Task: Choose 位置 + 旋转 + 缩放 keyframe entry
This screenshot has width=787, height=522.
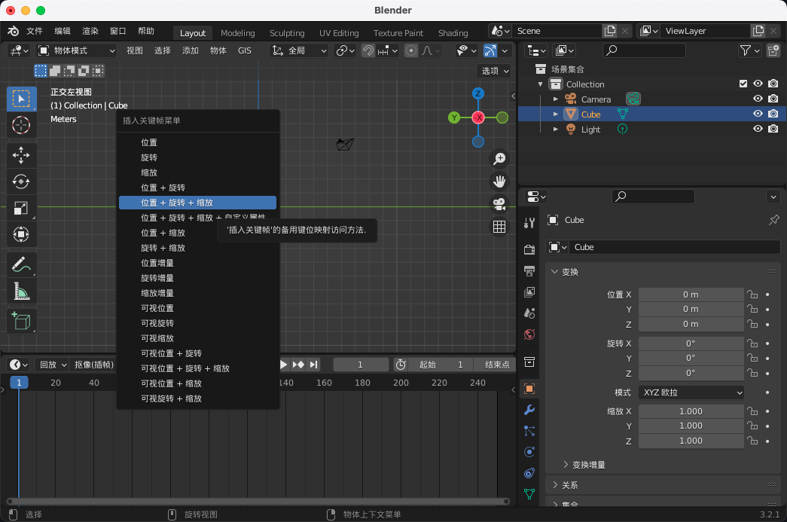Action: tap(198, 203)
